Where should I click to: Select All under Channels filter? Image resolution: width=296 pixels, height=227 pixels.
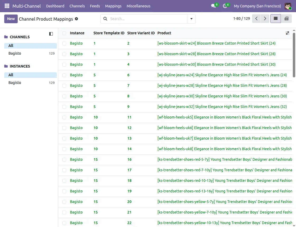(x=30, y=46)
